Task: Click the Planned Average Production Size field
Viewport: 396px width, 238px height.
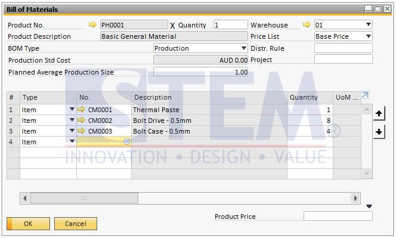Action: pos(200,72)
